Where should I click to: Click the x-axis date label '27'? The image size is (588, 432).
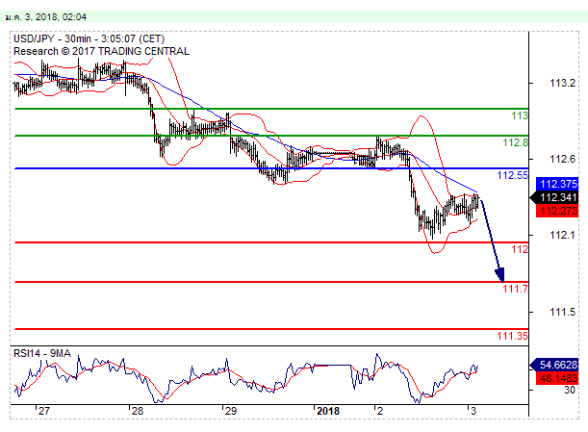pyautogui.click(x=44, y=411)
